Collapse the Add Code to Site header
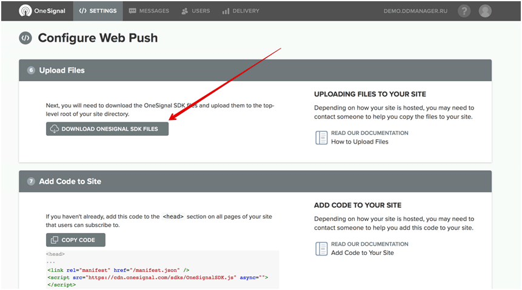The height and width of the screenshot is (290, 522). click(x=255, y=181)
